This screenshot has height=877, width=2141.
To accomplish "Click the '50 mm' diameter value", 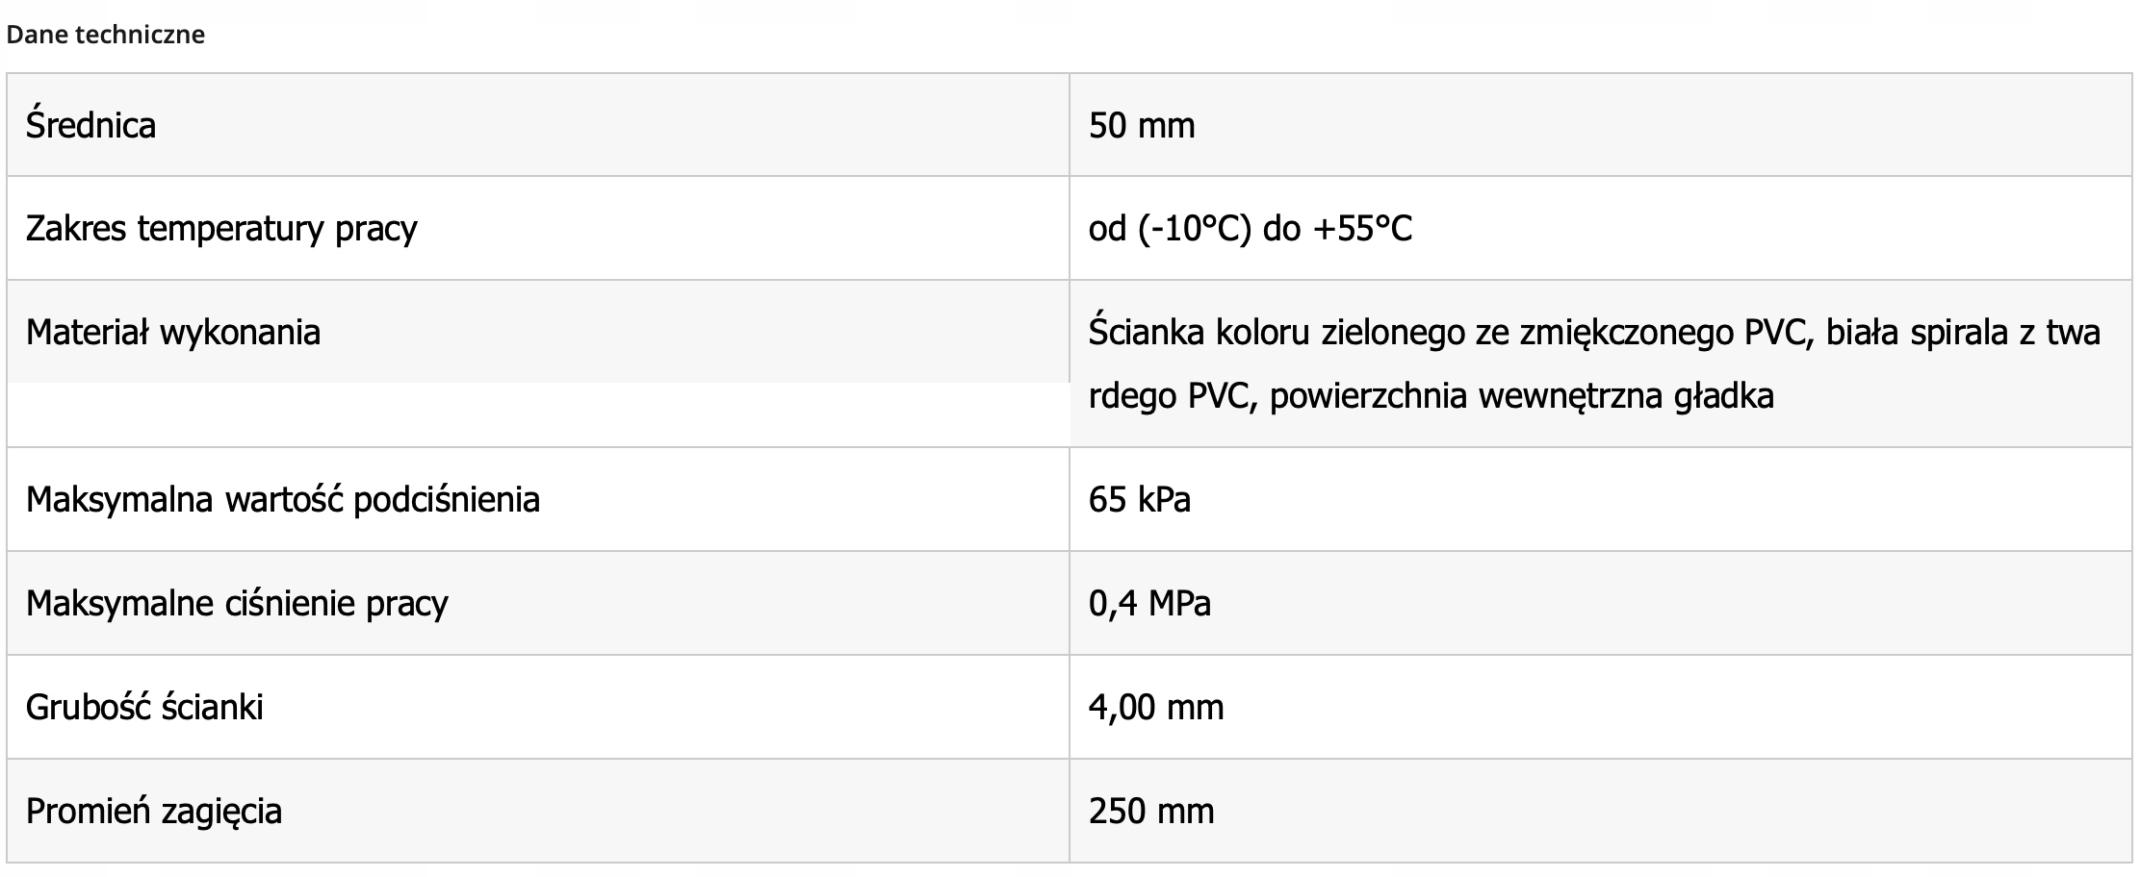I will click(x=1142, y=126).
